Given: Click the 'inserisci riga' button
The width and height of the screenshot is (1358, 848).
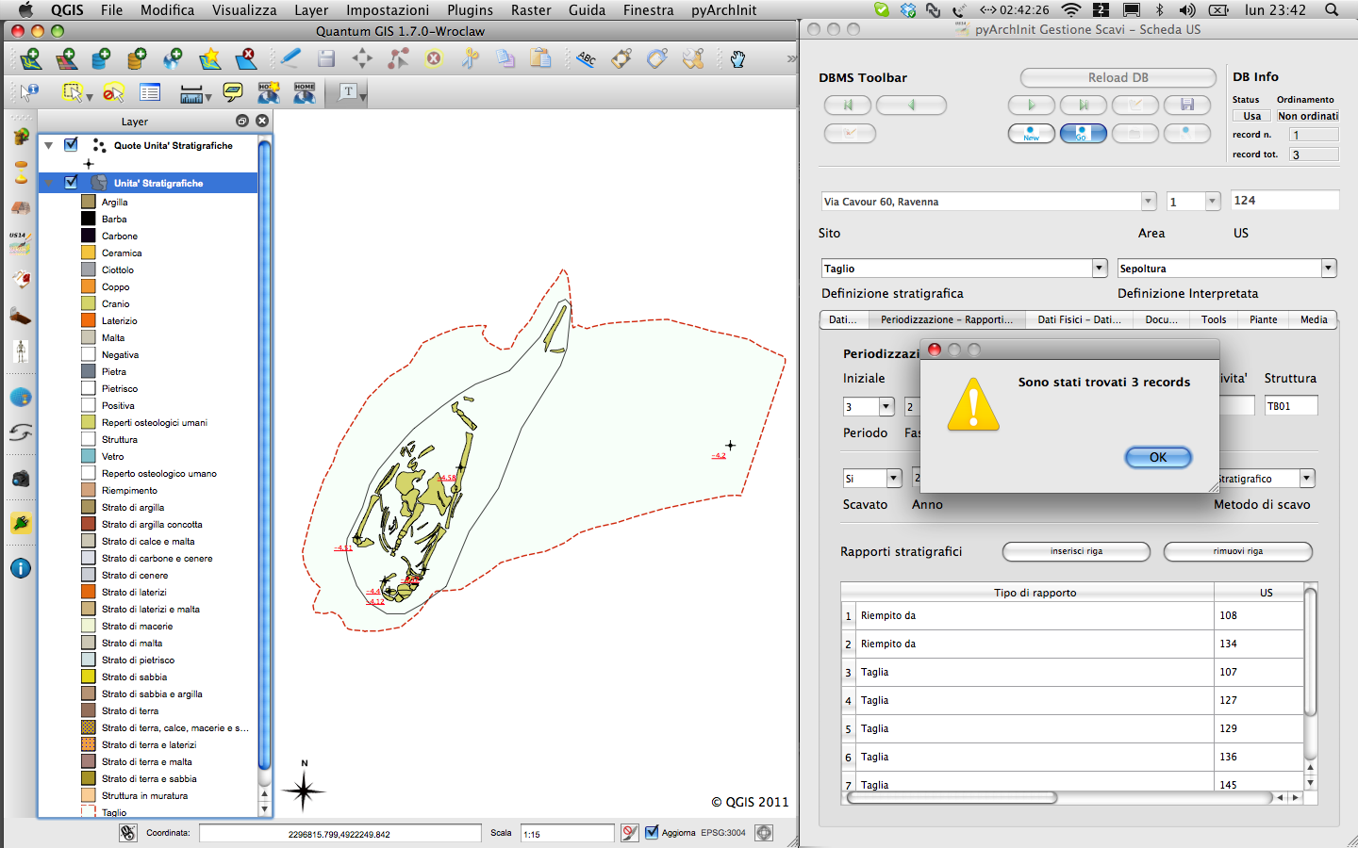Looking at the screenshot, I should point(1076,551).
